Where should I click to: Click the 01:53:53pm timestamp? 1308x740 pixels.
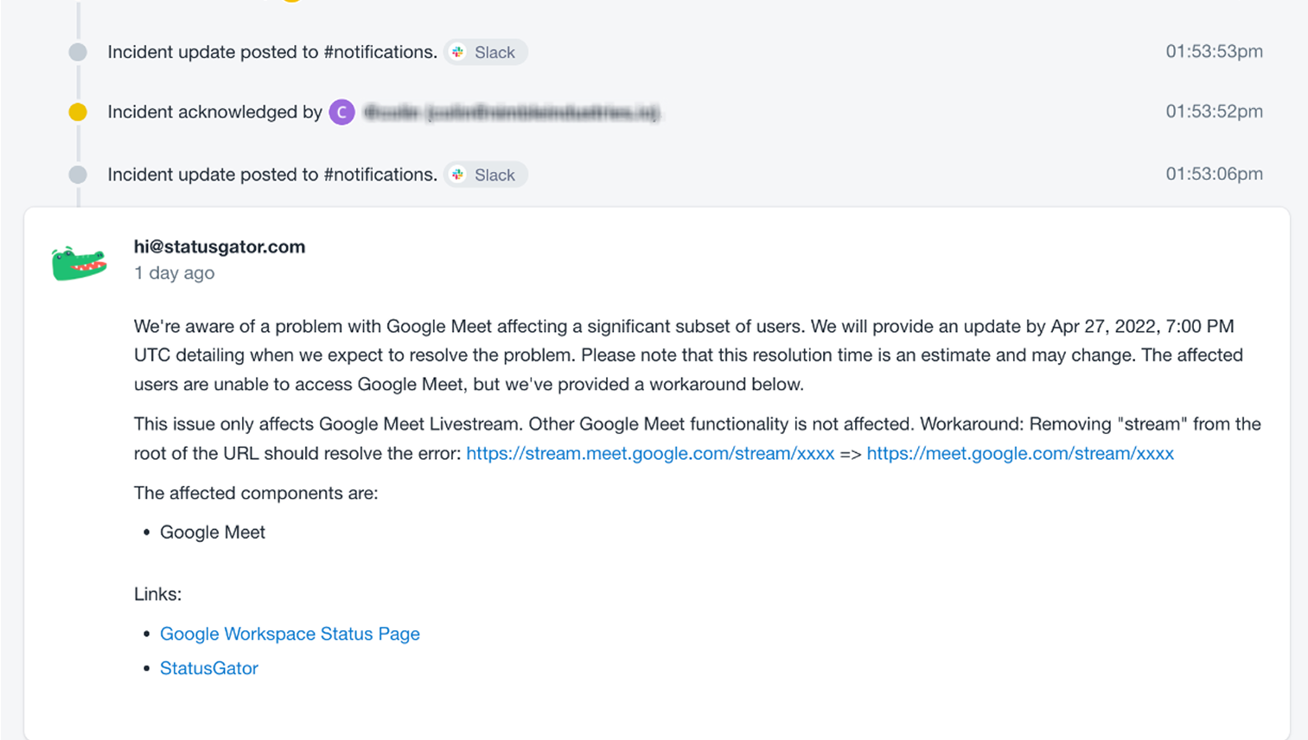pos(1214,51)
